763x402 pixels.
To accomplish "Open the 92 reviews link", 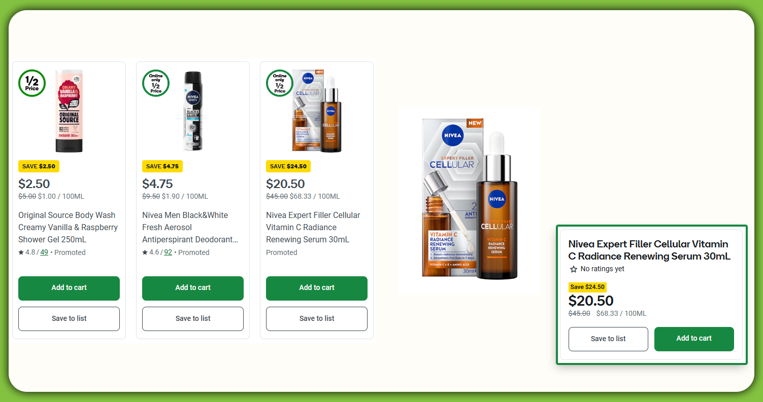I will [168, 252].
